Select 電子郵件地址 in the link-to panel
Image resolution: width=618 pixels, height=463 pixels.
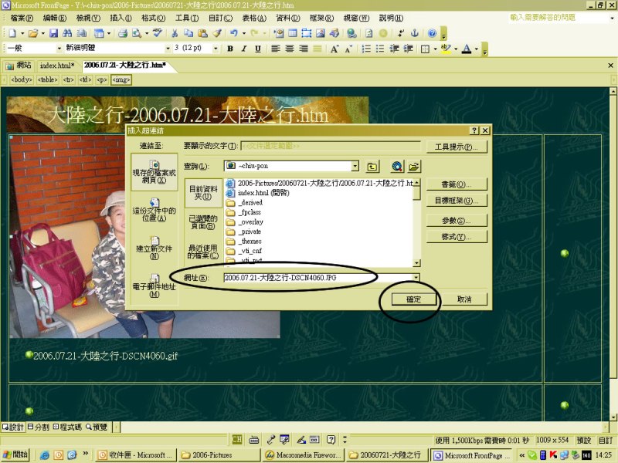tap(154, 285)
